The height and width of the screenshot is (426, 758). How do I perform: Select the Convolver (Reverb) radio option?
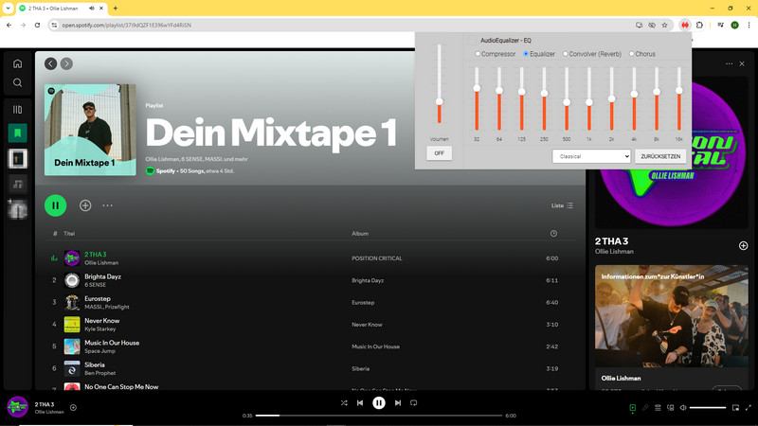tap(566, 54)
